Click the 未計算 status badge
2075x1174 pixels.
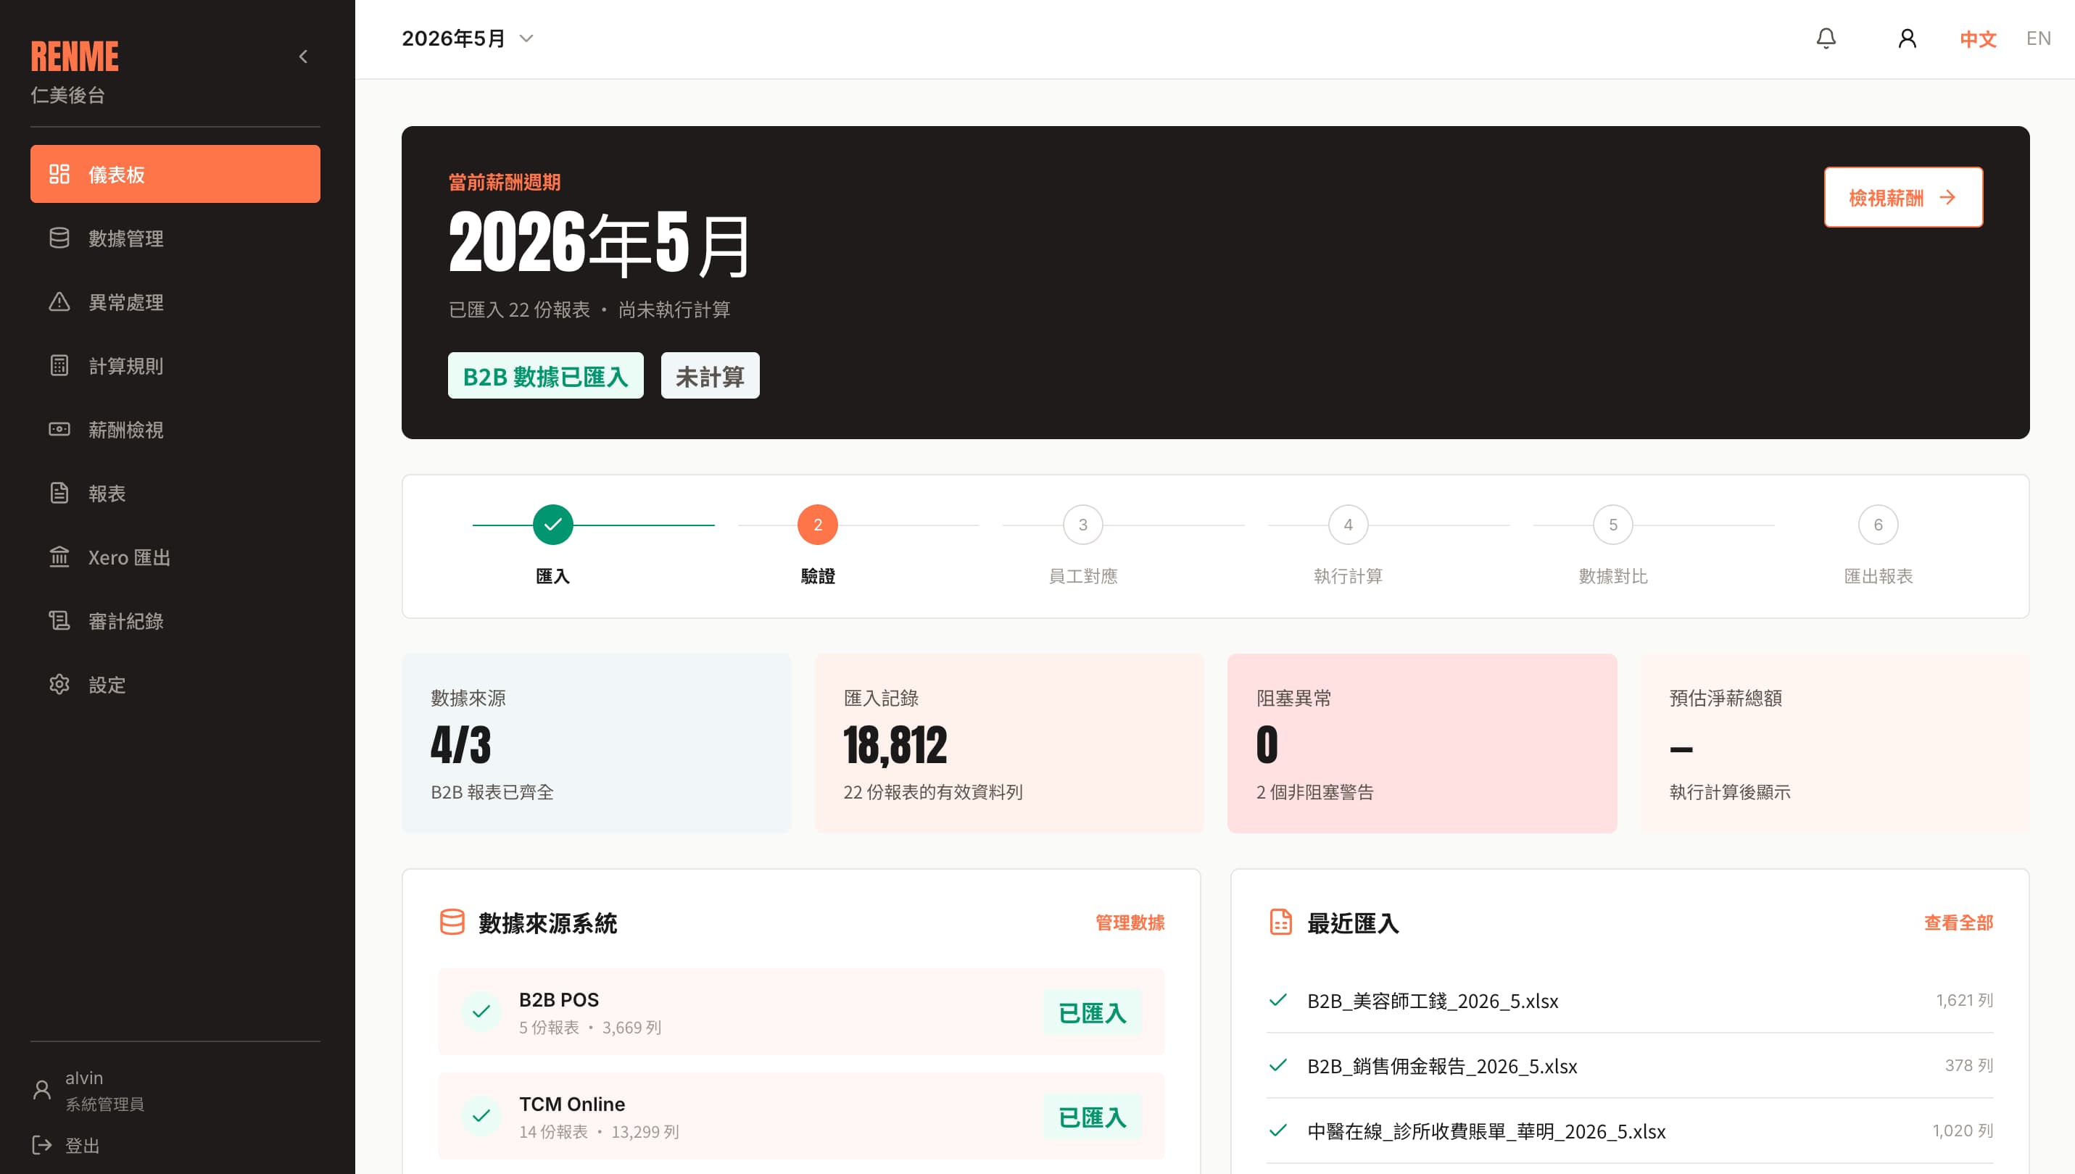710,375
